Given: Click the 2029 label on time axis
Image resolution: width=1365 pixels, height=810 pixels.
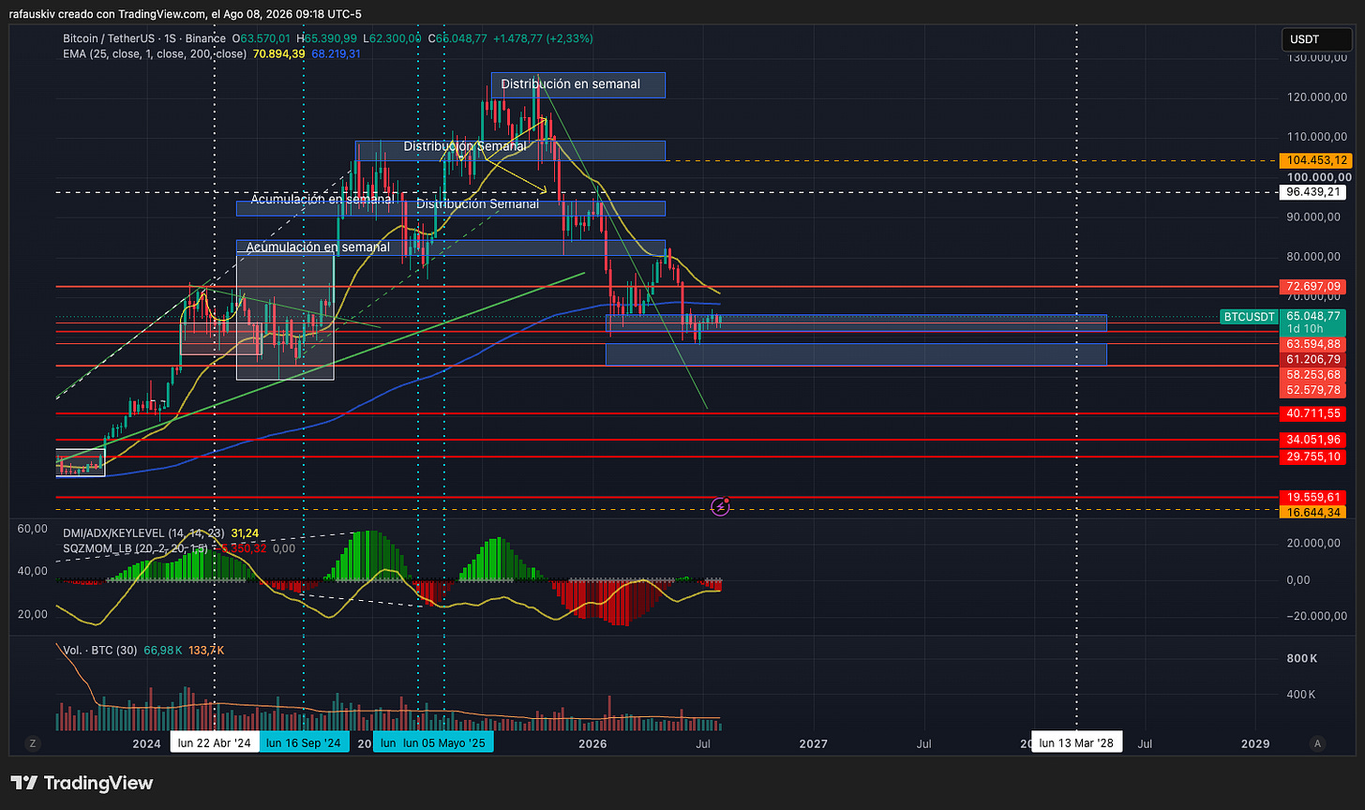Looking at the screenshot, I should coord(1255,743).
